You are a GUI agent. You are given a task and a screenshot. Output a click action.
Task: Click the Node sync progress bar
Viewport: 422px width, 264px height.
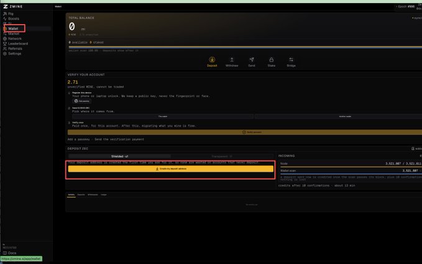351,167
